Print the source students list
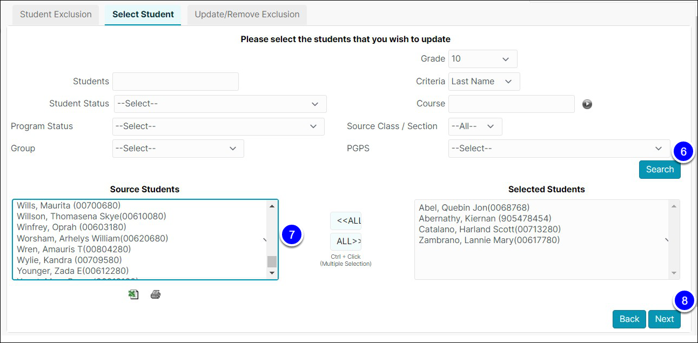698x343 pixels. point(156,294)
